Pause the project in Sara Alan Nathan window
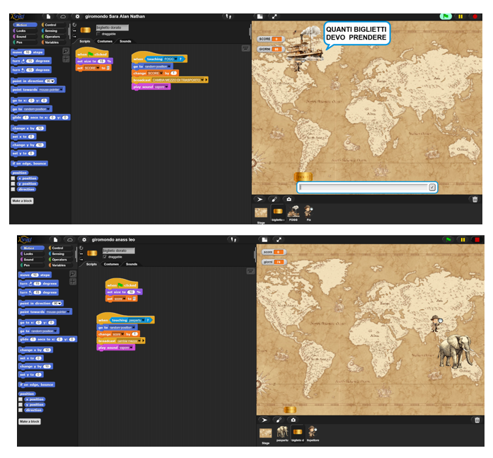Screen dimensions: 493x458 (x=460, y=16)
